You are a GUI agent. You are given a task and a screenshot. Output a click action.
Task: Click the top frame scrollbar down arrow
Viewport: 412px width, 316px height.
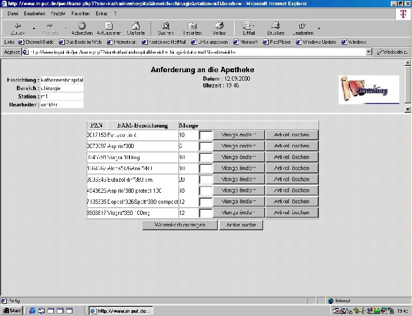[x=408, y=109]
